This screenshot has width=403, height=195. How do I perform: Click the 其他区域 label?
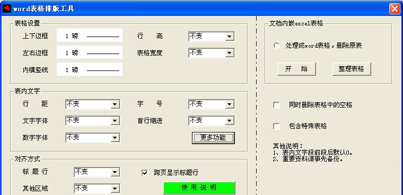[35, 189]
